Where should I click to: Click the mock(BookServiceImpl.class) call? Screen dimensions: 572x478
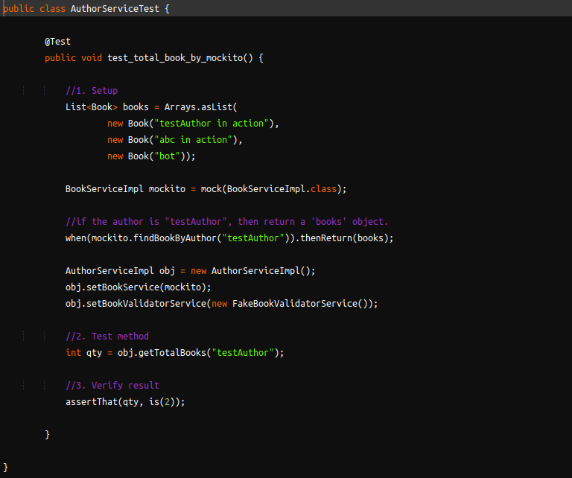272,189
